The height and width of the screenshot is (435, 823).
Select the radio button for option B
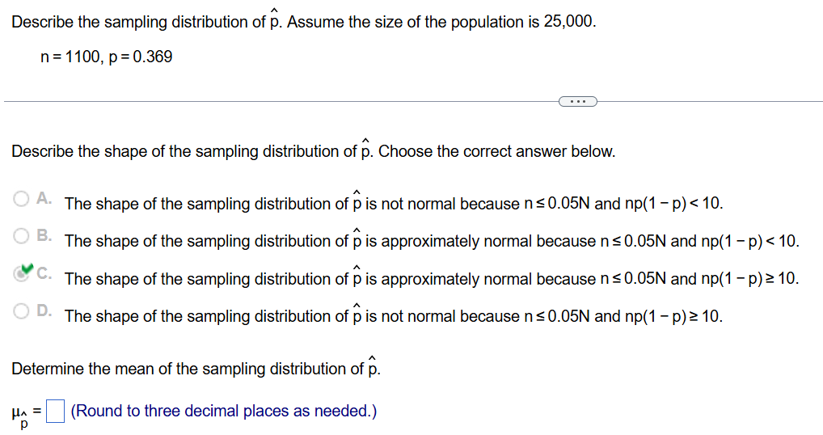click(22, 235)
